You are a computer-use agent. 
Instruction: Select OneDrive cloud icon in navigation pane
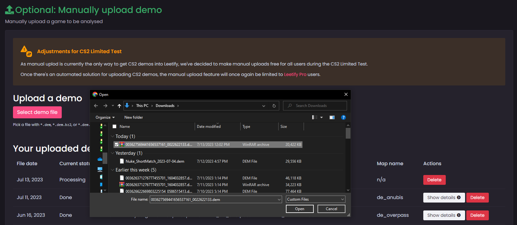[x=100, y=159]
